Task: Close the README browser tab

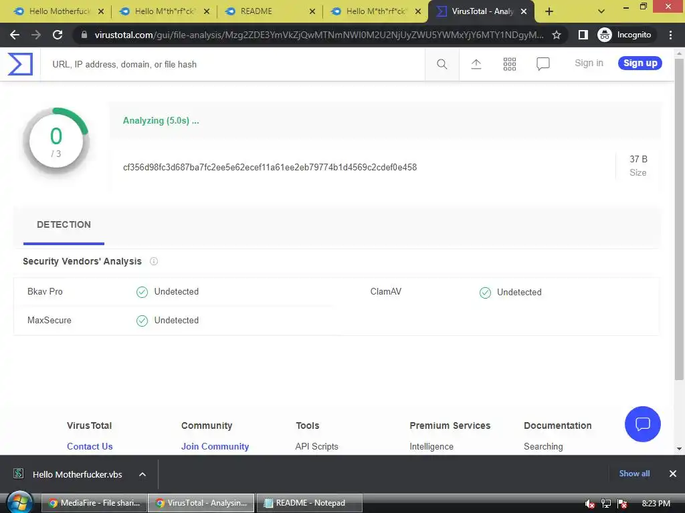Action: pos(312,12)
